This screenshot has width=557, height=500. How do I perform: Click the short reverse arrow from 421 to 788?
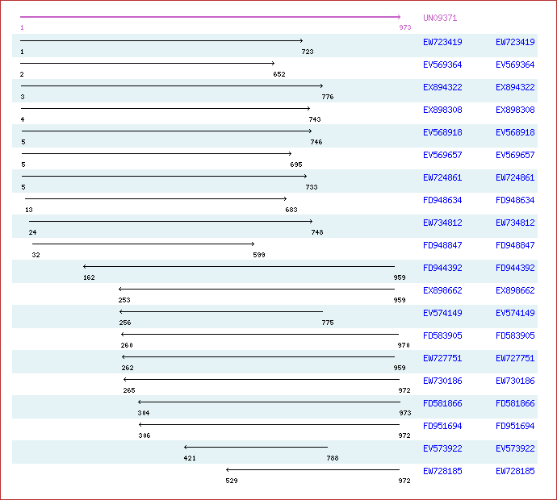pos(256,447)
